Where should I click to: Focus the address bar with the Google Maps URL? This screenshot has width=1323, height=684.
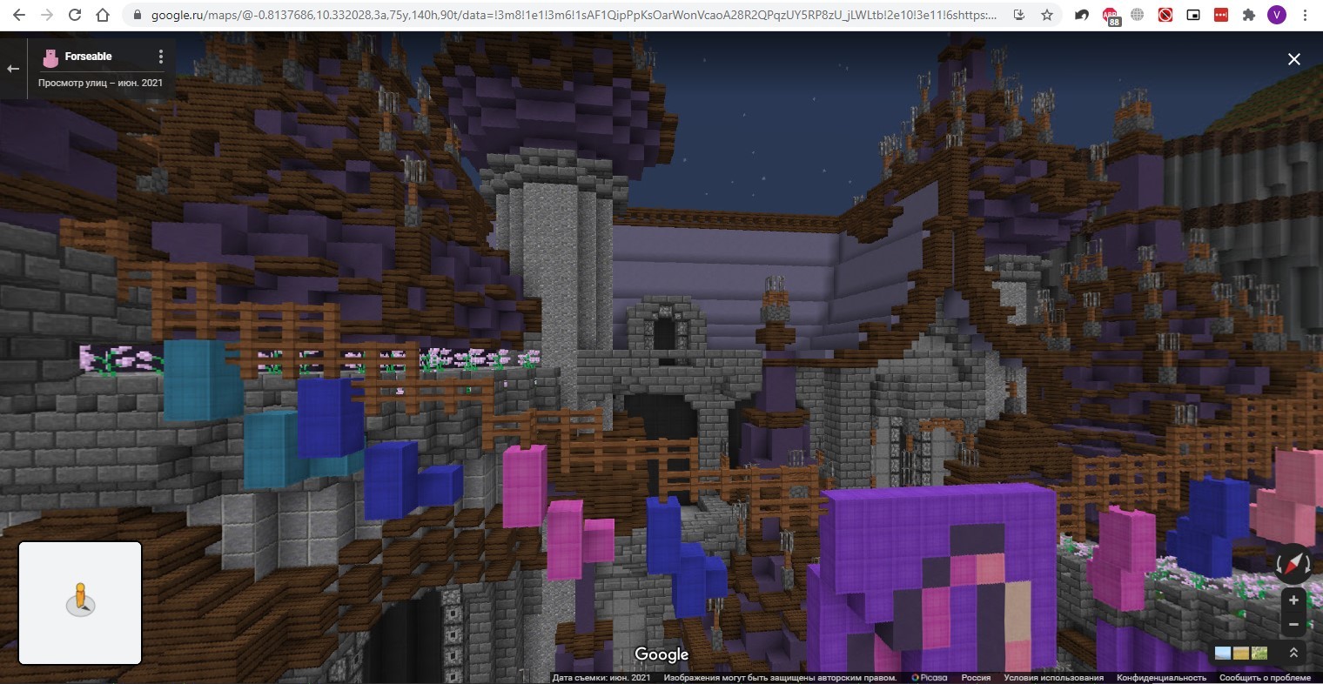pos(574,16)
